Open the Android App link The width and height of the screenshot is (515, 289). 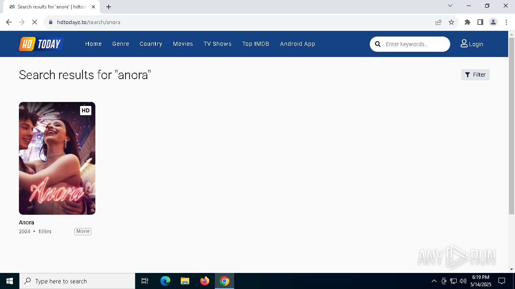297,44
